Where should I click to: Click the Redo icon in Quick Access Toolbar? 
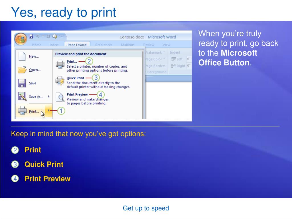tap(48, 36)
